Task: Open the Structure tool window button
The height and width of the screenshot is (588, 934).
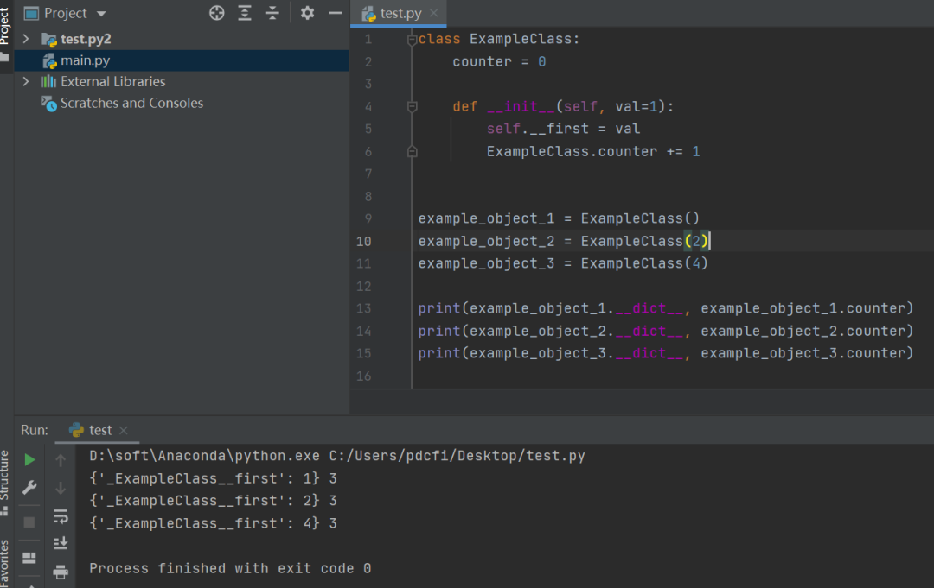Action: point(5,482)
